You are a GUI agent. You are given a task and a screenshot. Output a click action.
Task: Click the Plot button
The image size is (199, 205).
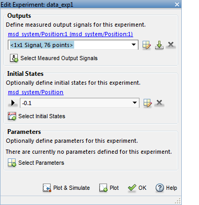[109, 188]
